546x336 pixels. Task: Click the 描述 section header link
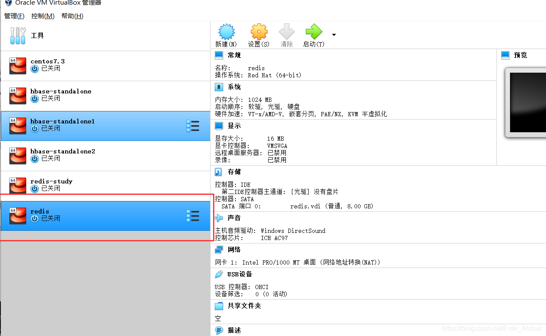click(x=234, y=331)
